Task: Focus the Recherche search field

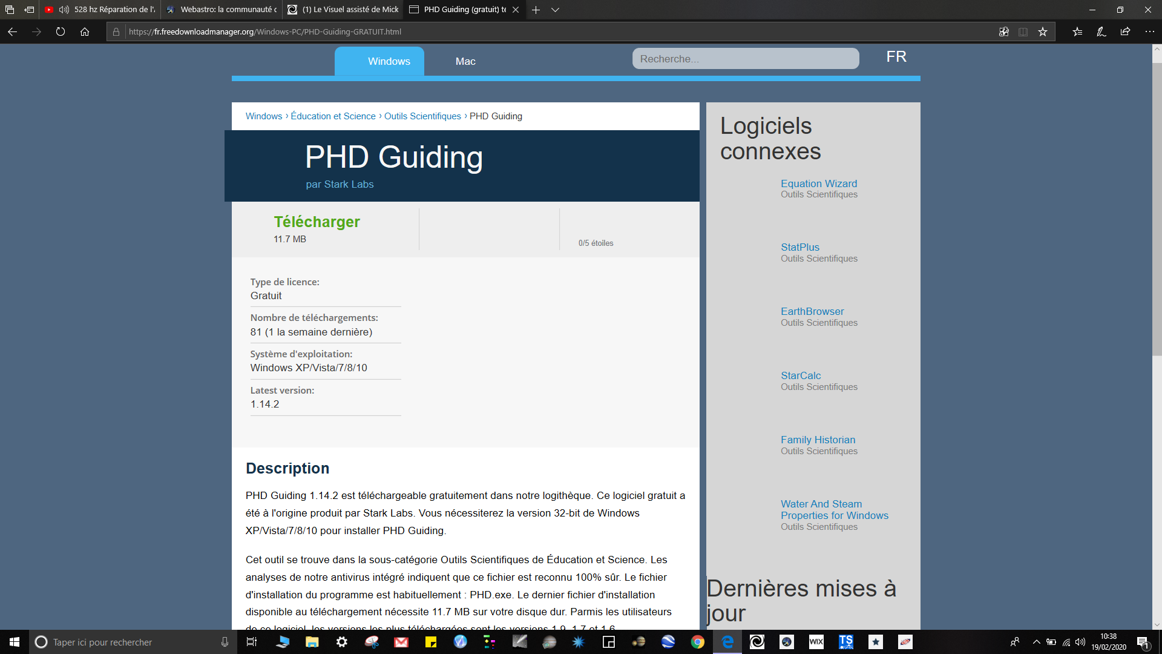Action: point(746,59)
